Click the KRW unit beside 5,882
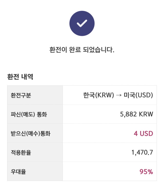The image size is (164, 185). 146,114
